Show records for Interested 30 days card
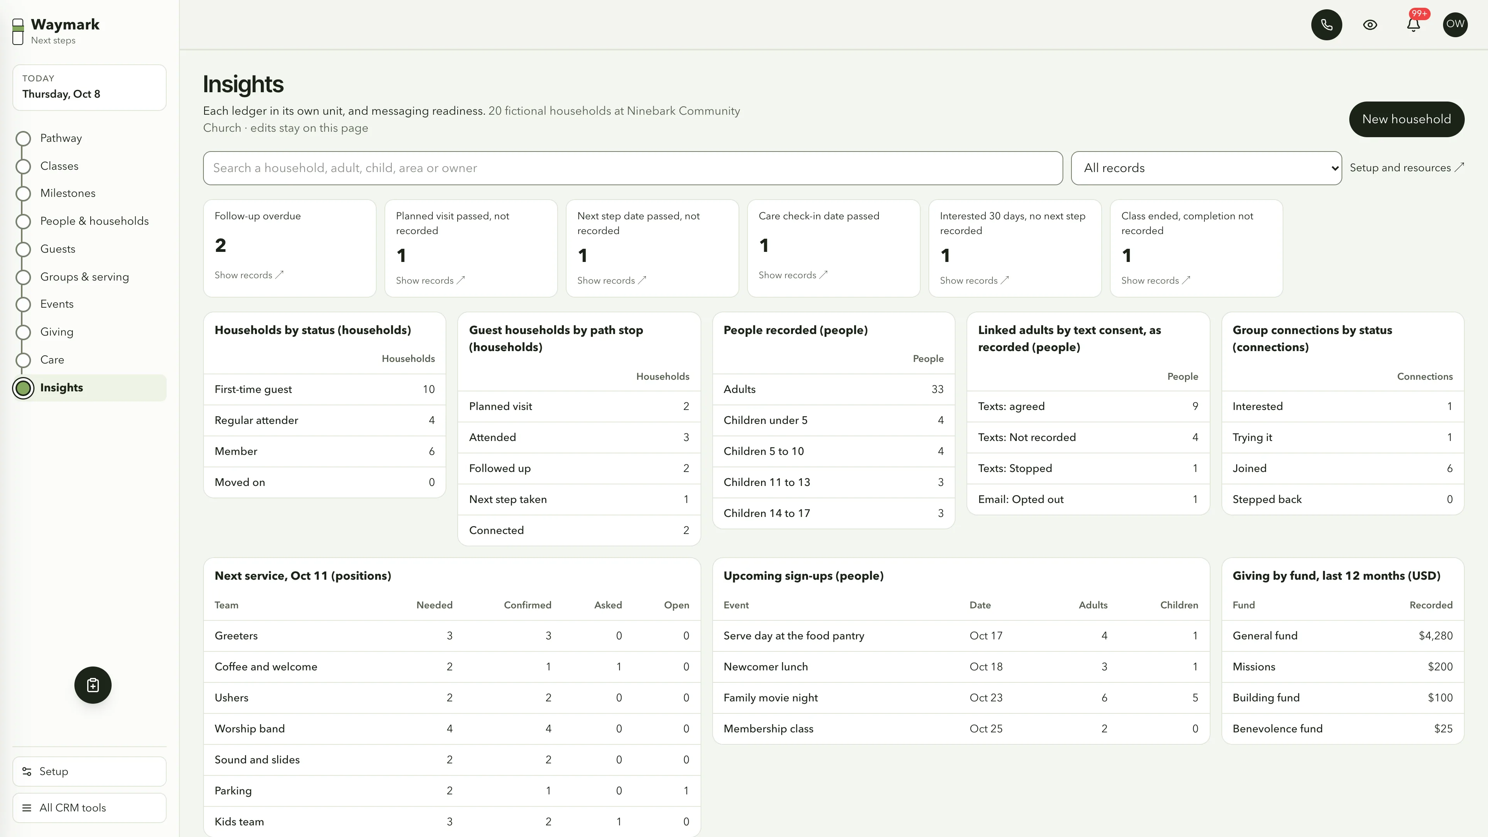The height and width of the screenshot is (837, 1488). tap(975, 281)
